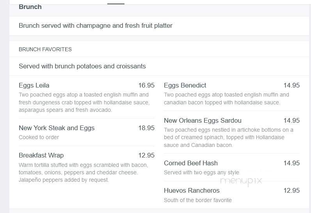
Task: Click the 'Served with brunch potatoes' note
Action: [82, 66]
